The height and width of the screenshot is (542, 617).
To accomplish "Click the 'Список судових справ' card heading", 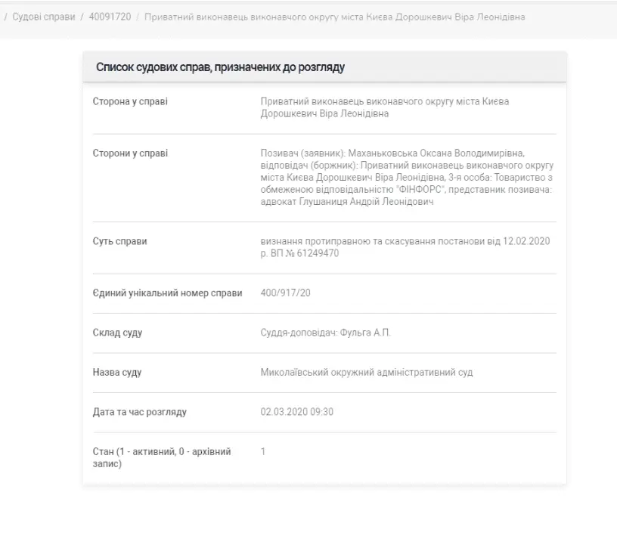I will pyautogui.click(x=220, y=68).
